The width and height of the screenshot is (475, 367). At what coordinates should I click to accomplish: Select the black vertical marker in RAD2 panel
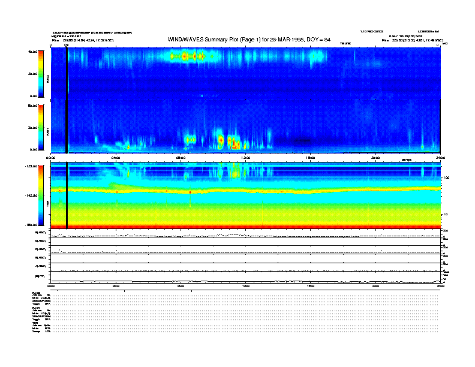point(66,73)
